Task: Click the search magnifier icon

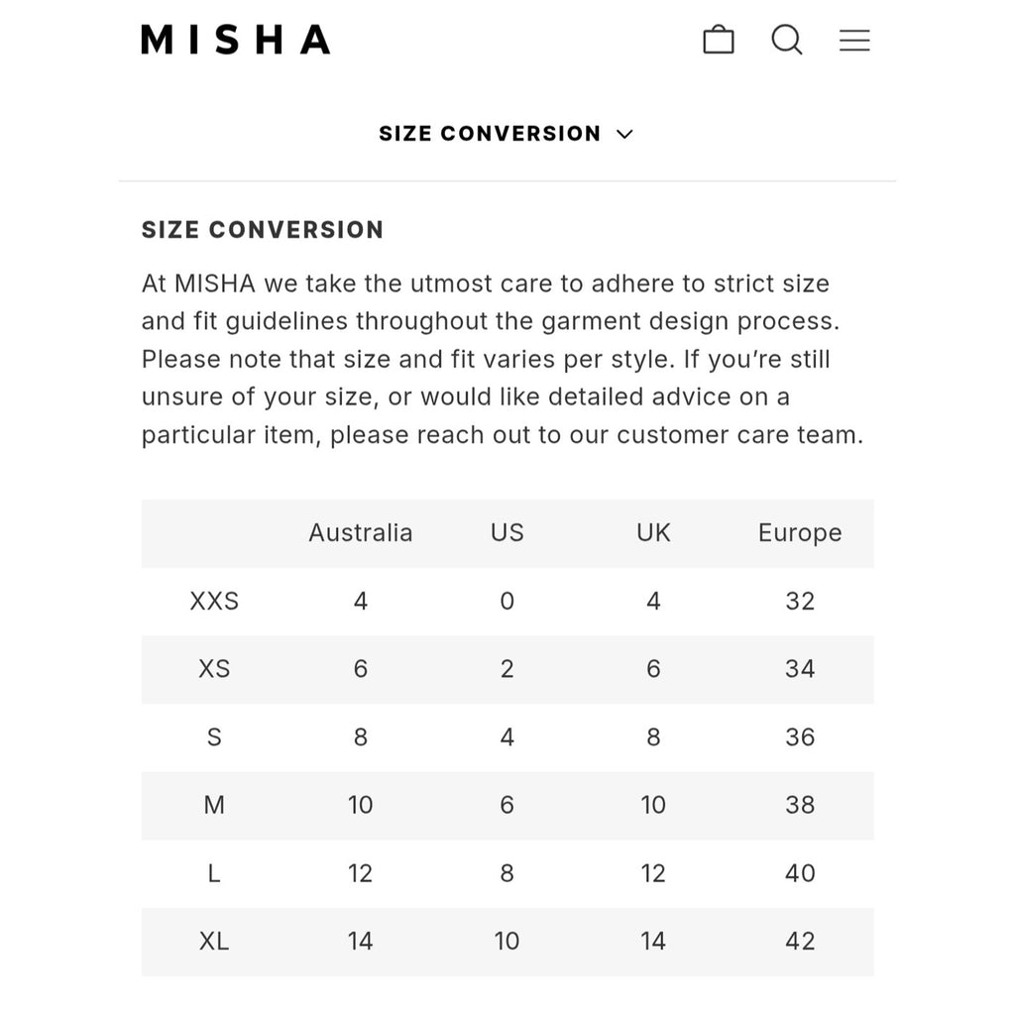Action: (786, 40)
